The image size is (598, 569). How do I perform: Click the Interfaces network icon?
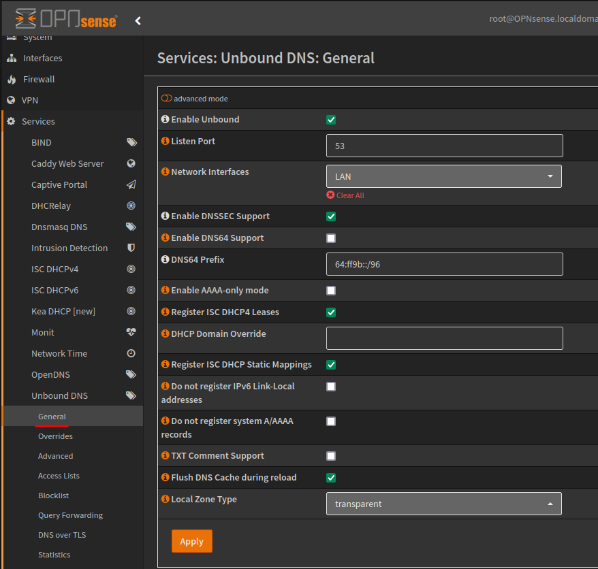tap(12, 58)
